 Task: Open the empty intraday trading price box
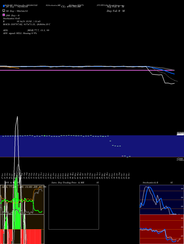point(74,207)
